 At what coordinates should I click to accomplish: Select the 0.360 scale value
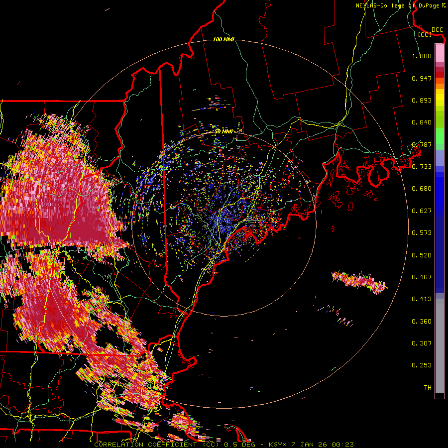[x=422, y=322]
